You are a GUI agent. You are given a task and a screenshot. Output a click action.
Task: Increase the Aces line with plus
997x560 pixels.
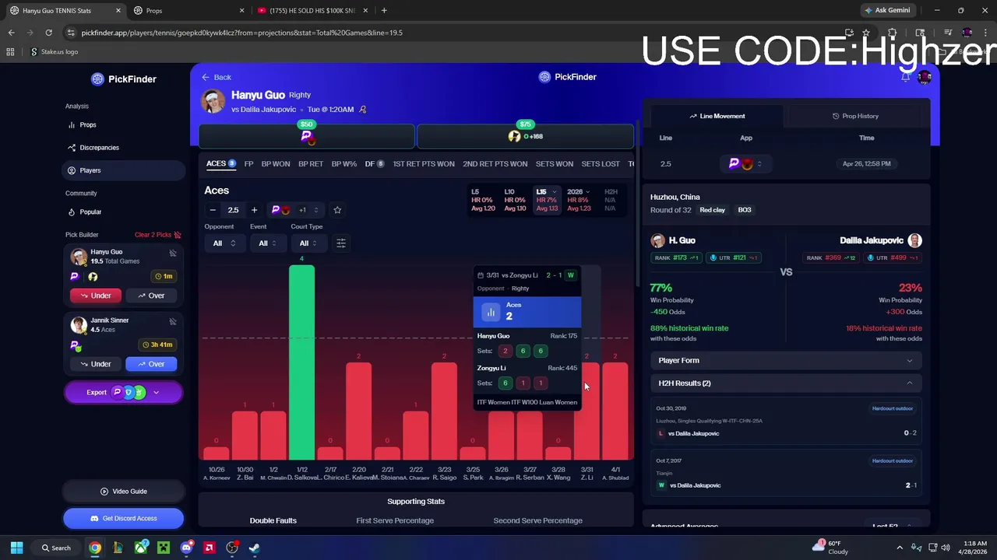254,210
